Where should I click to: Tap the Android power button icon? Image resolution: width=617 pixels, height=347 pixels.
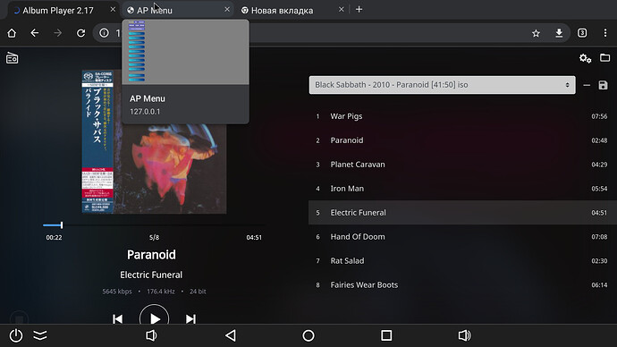(16, 335)
